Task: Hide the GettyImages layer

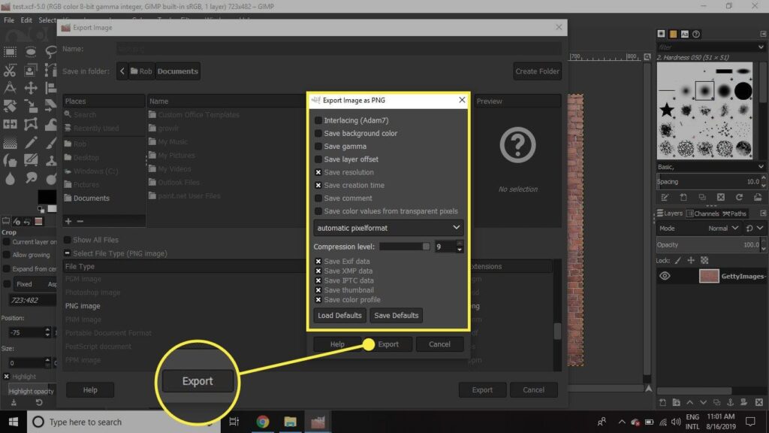Action: tap(665, 276)
